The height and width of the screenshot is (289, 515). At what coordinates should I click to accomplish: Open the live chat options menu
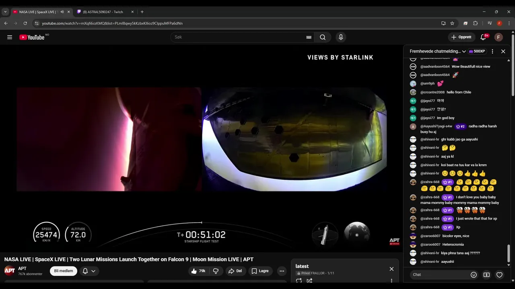tap(492, 51)
